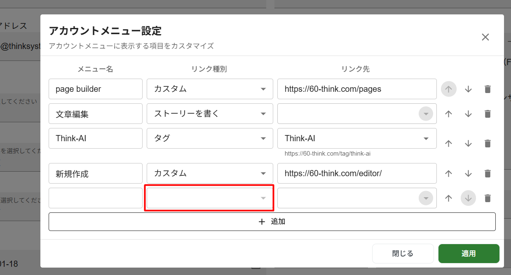Move page builder row down

pyautogui.click(x=468, y=89)
